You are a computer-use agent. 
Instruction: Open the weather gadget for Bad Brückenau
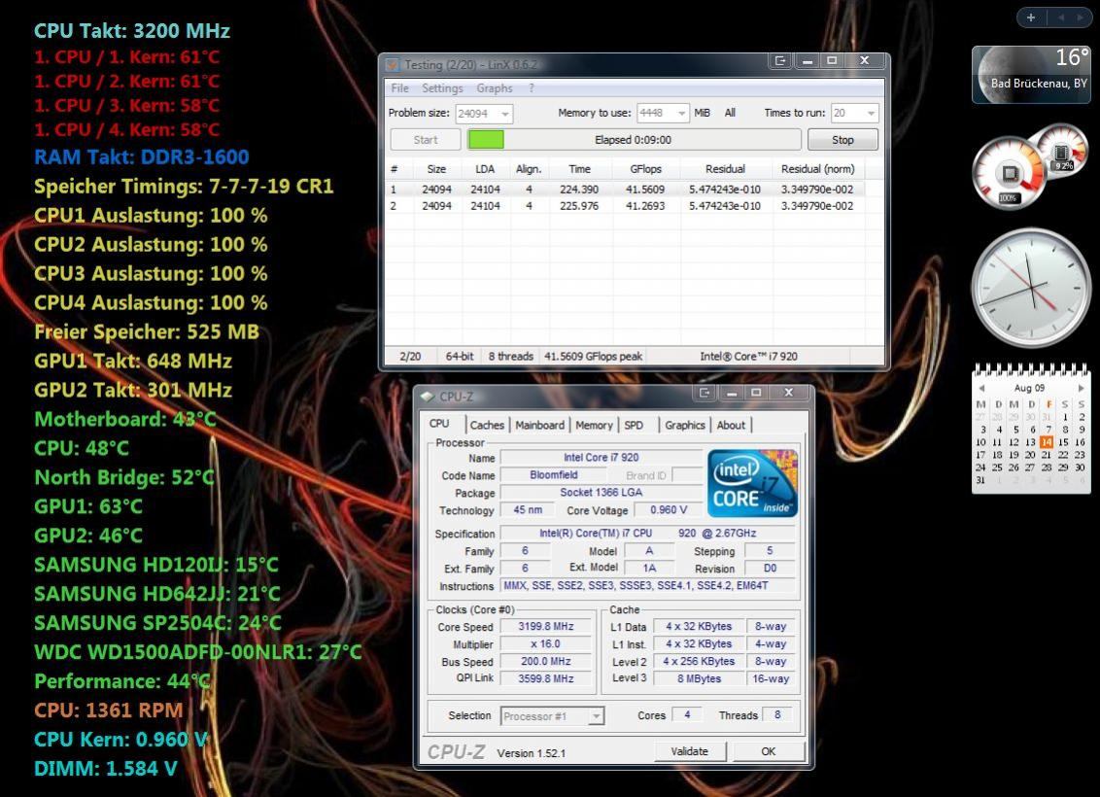pyautogui.click(x=1031, y=75)
